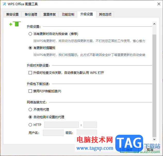Image resolution: width=163 pixels, height=156 pixels.
Task: Click description text 当WPS有更新时，我们将提醒您
Action: pyautogui.click(x=89, y=55)
